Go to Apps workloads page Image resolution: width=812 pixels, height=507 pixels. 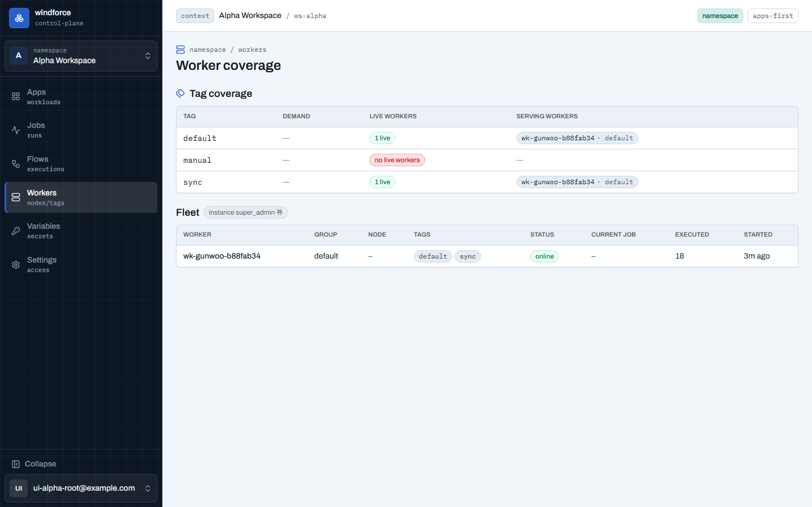(81, 96)
